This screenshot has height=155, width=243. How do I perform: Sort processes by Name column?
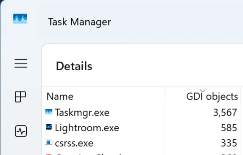click(x=60, y=97)
